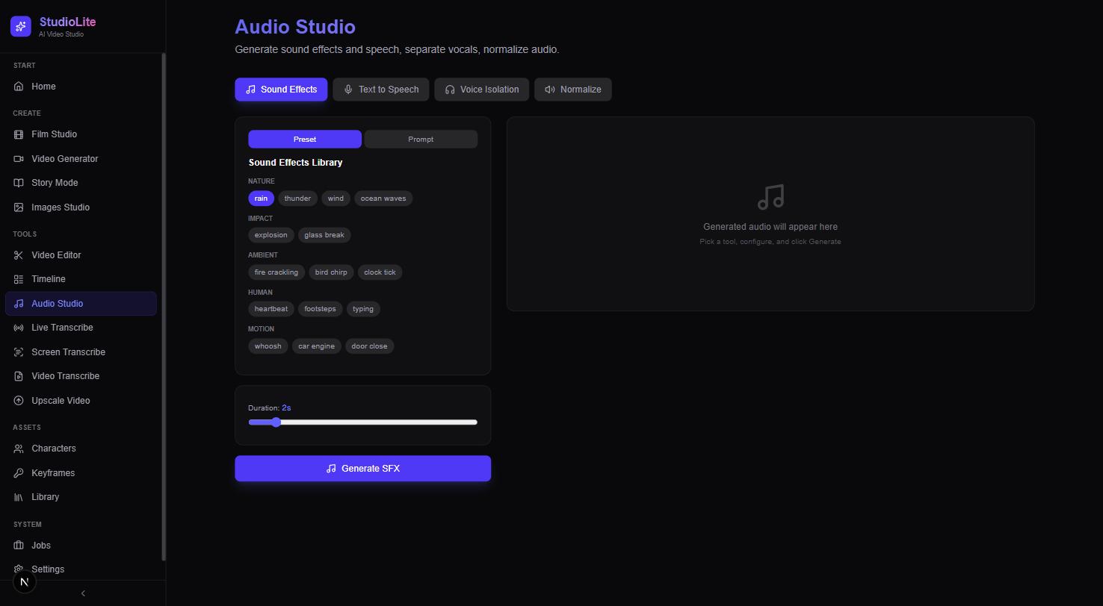Image resolution: width=1103 pixels, height=606 pixels.
Task: Click the Video Editor scissors icon
Action: pos(19,255)
